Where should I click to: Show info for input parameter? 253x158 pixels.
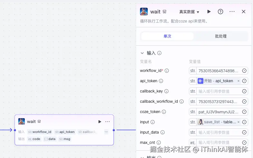[x=153, y=122]
